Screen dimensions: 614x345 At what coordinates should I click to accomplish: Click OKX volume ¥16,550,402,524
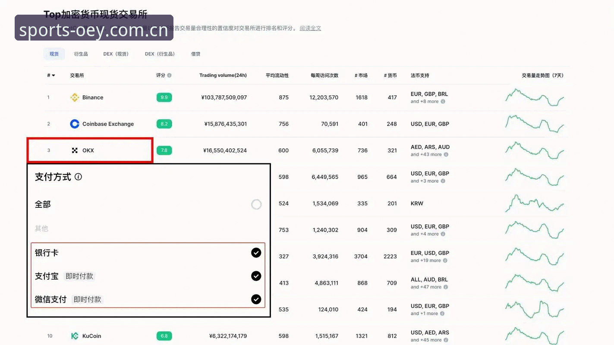click(x=225, y=151)
